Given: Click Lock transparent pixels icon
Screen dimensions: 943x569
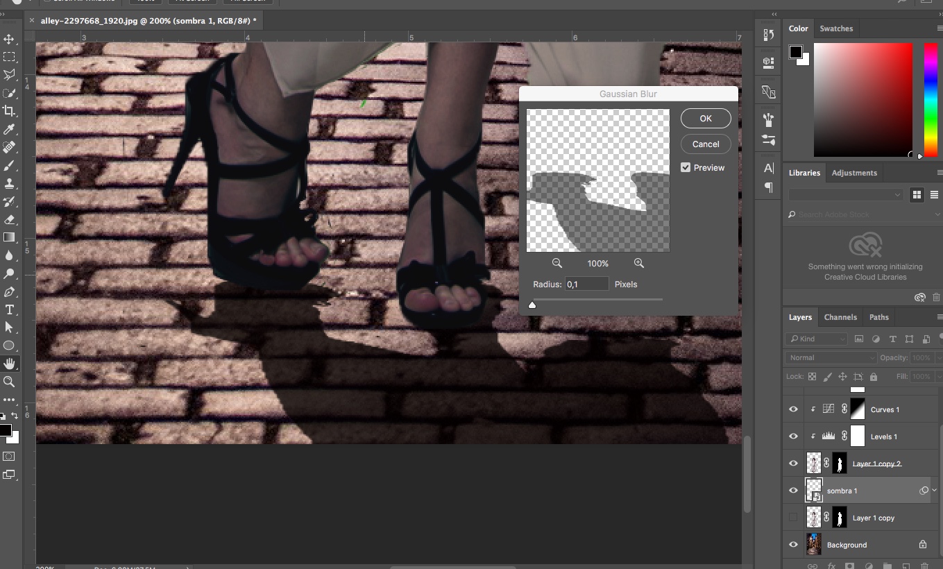Looking at the screenshot, I should point(812,377).
